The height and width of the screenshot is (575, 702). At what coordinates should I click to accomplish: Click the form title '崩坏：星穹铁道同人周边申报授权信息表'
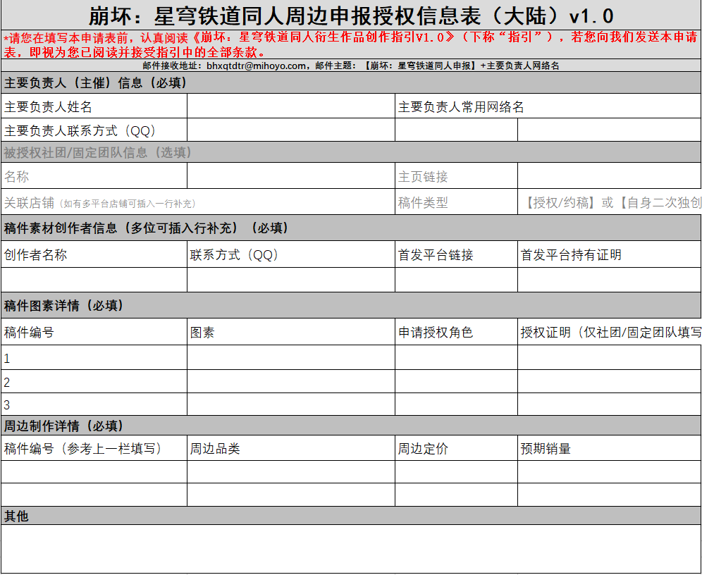click(351, 16)
